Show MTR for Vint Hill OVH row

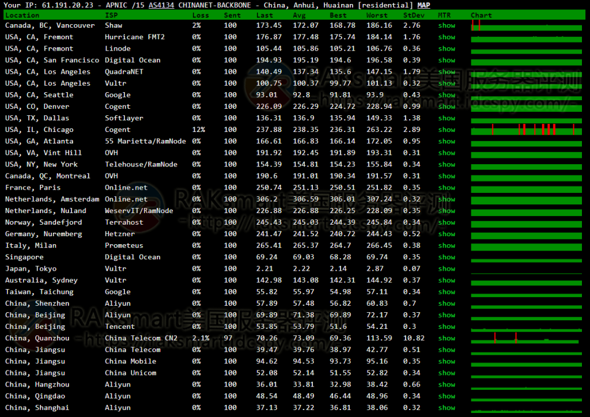click(447, 153)
